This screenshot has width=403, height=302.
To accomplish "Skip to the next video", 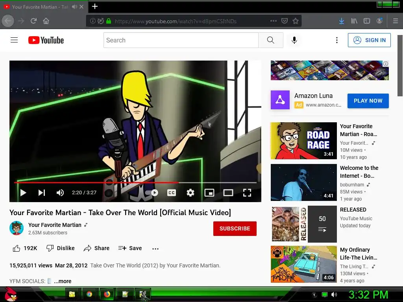I will tap(42, 193).
